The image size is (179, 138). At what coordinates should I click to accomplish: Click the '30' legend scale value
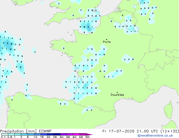point(61,137)
